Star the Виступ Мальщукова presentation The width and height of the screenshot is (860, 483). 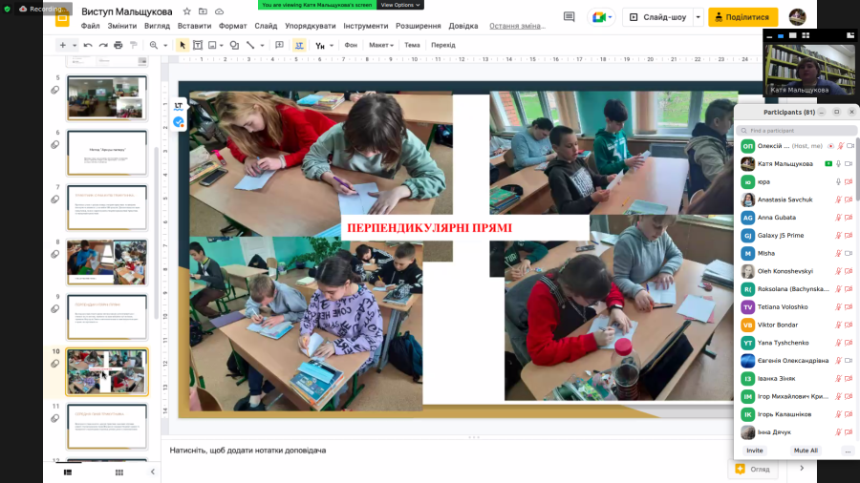click(187, 11)
